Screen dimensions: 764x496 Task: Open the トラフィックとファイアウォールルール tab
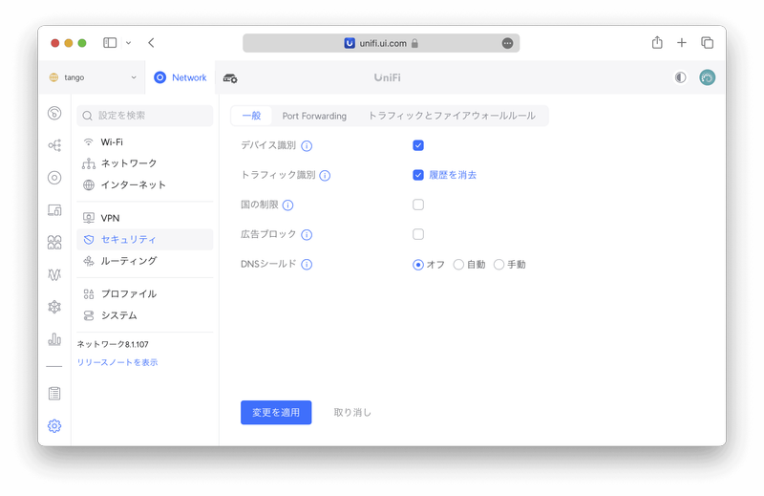(451, 116)
